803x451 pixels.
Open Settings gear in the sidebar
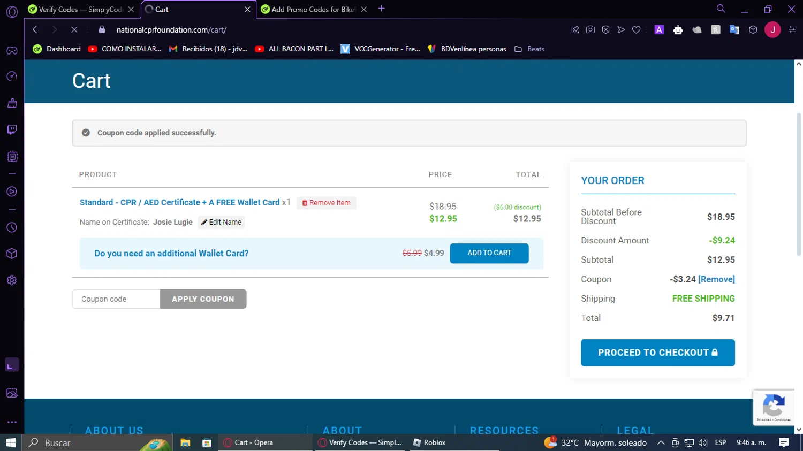(12, 280)
